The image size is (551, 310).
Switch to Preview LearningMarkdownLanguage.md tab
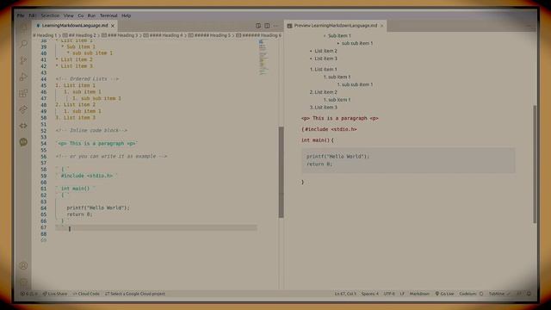pyautogui.click(x=336, y=26)
